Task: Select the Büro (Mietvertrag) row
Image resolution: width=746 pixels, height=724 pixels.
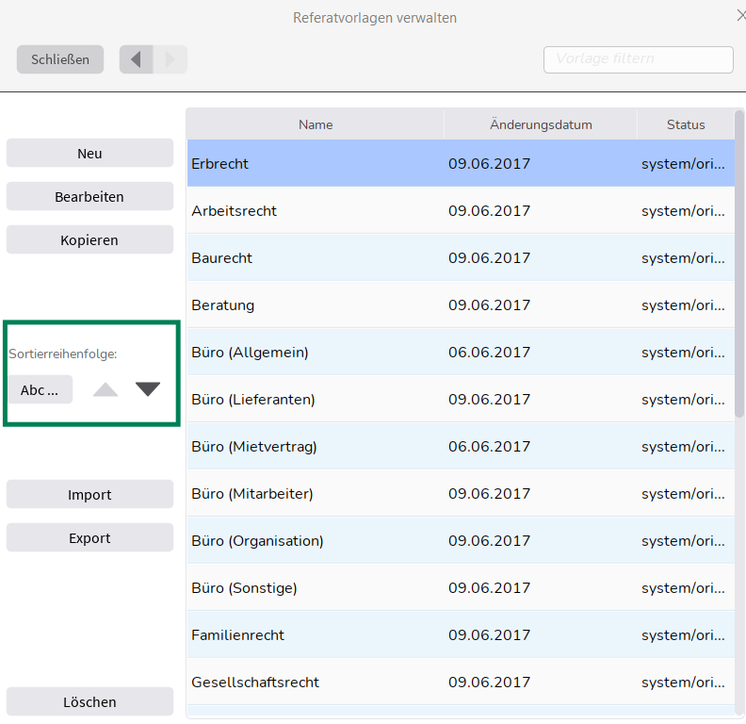Action: 461,446
